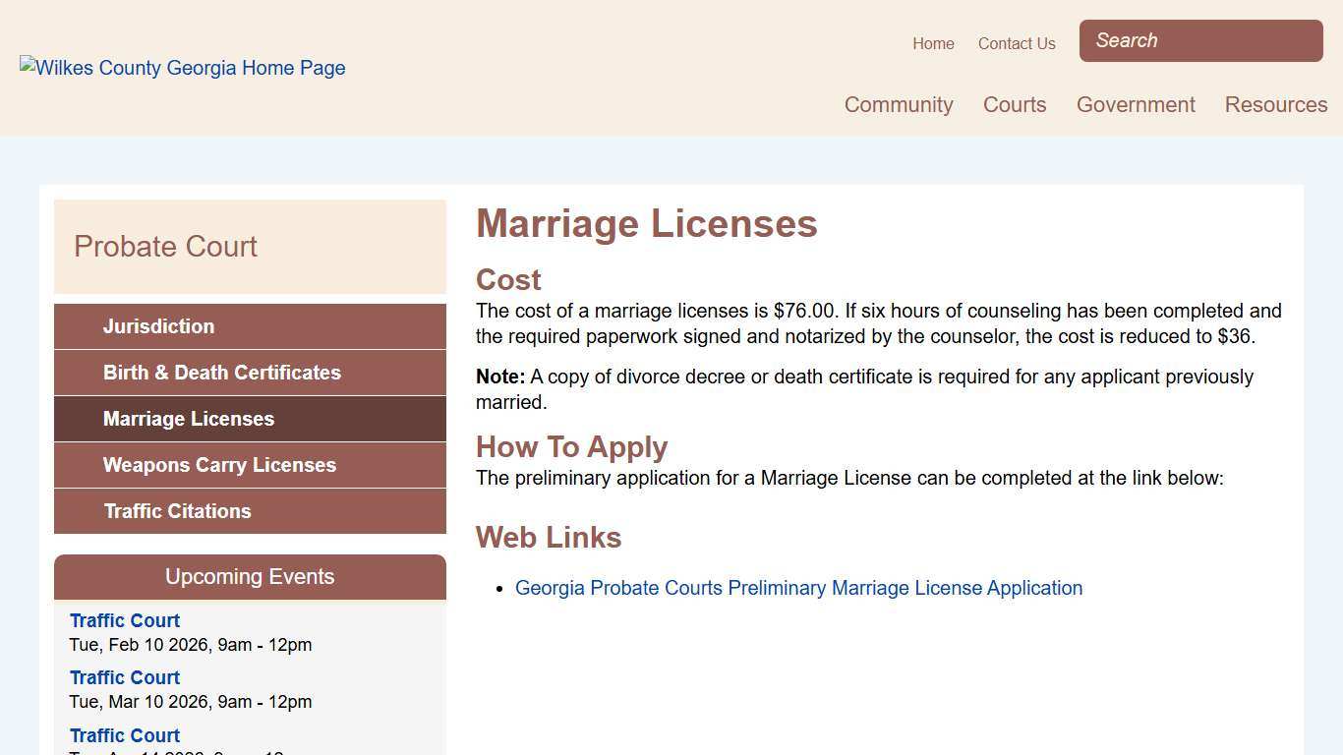Click the Upcoming Events header

pos(250,577)
